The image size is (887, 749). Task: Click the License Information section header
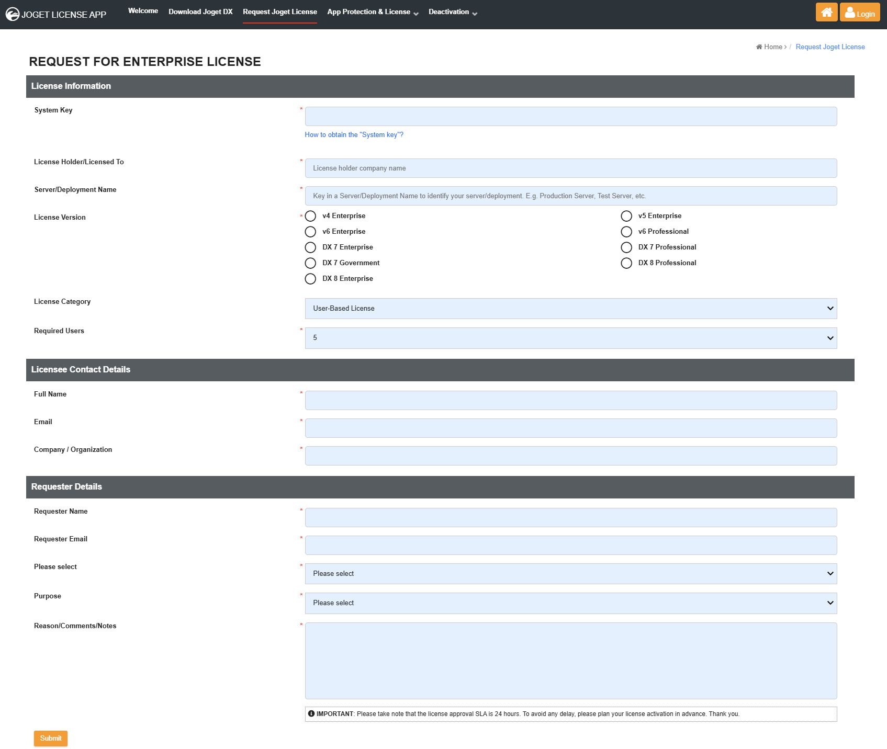(x=440, y=86)
